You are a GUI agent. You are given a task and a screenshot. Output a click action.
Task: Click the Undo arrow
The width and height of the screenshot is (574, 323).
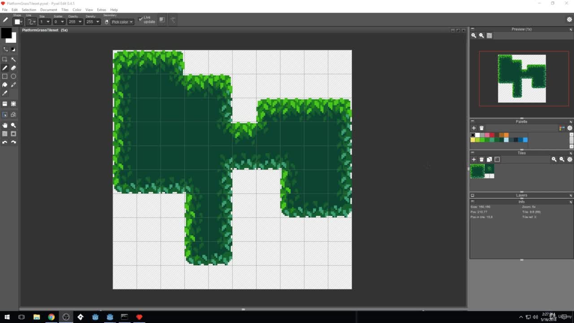click(x=5, y=142)
